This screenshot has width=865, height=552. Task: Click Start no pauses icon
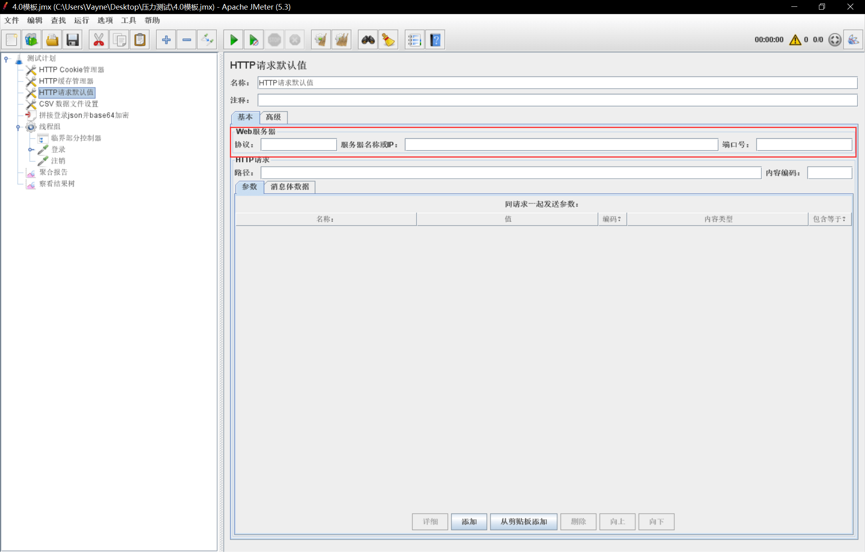(254, 40)
